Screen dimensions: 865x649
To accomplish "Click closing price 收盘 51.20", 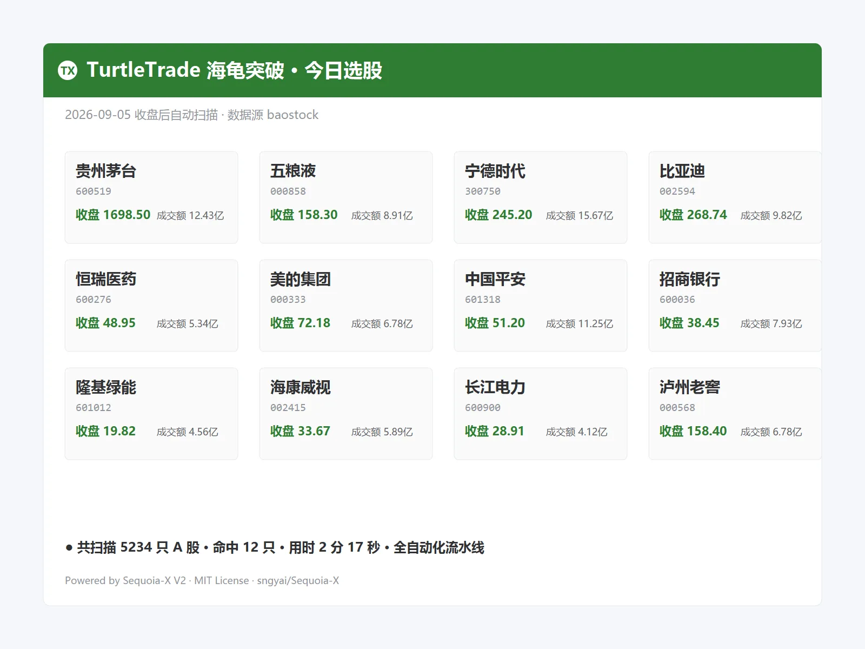I will coord(495,323).
